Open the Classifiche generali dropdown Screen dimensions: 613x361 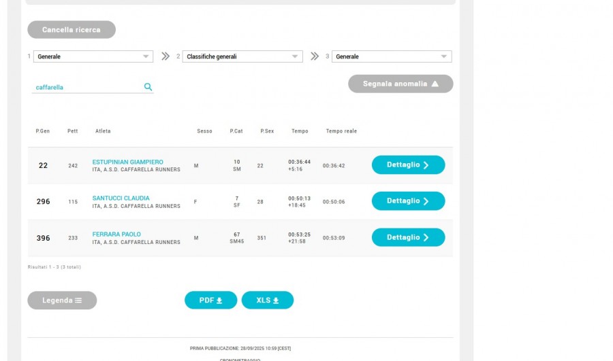point(242,56)
